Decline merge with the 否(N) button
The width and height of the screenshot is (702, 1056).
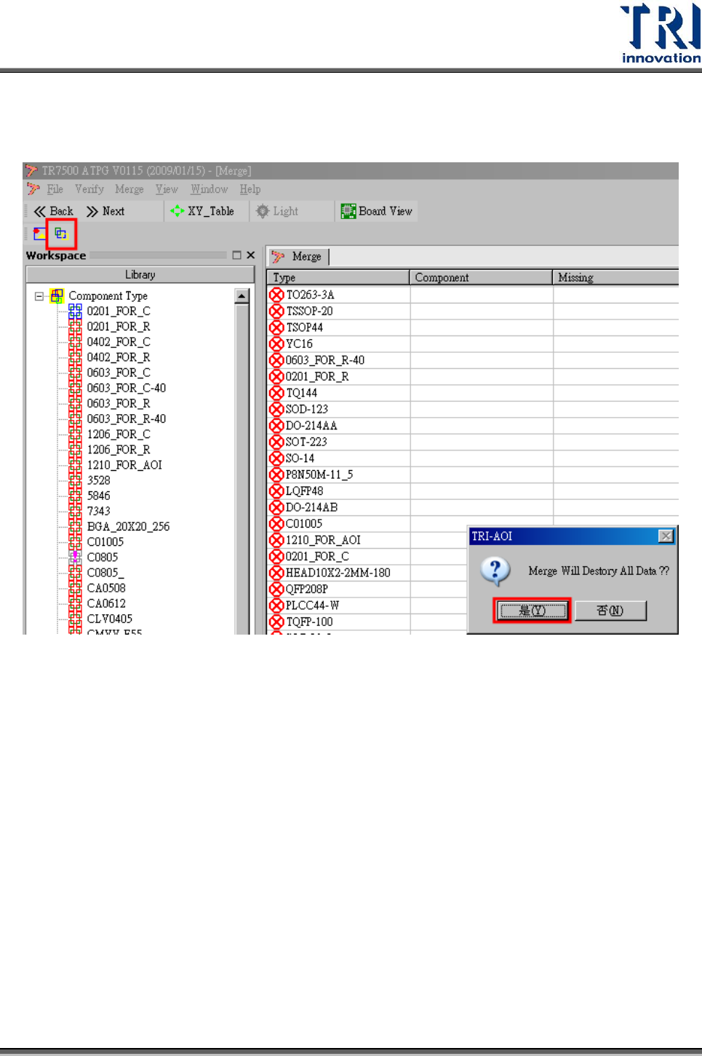[610, 611]
